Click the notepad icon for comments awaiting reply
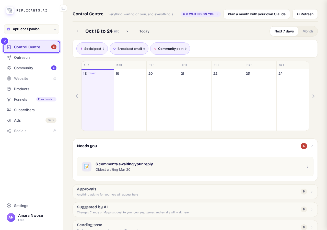 [x=87, y=167]
